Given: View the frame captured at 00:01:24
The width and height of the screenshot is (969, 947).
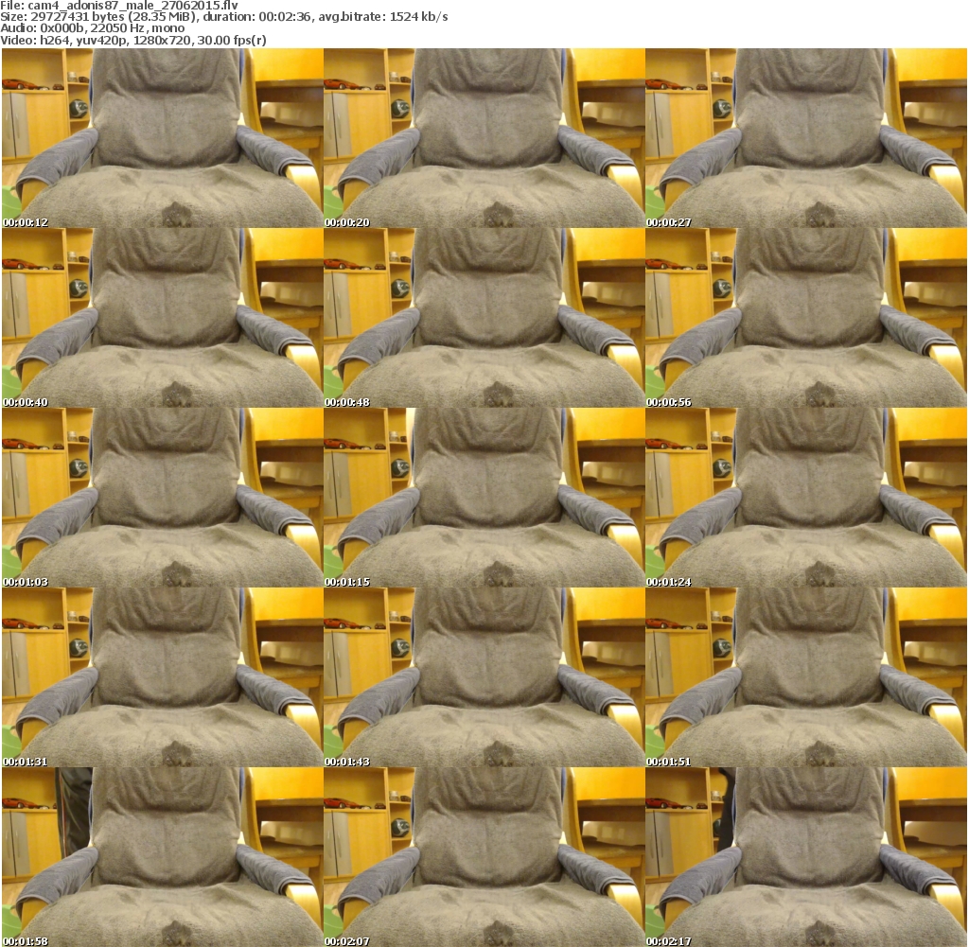Looking at the screenshot, I should 806,498.
